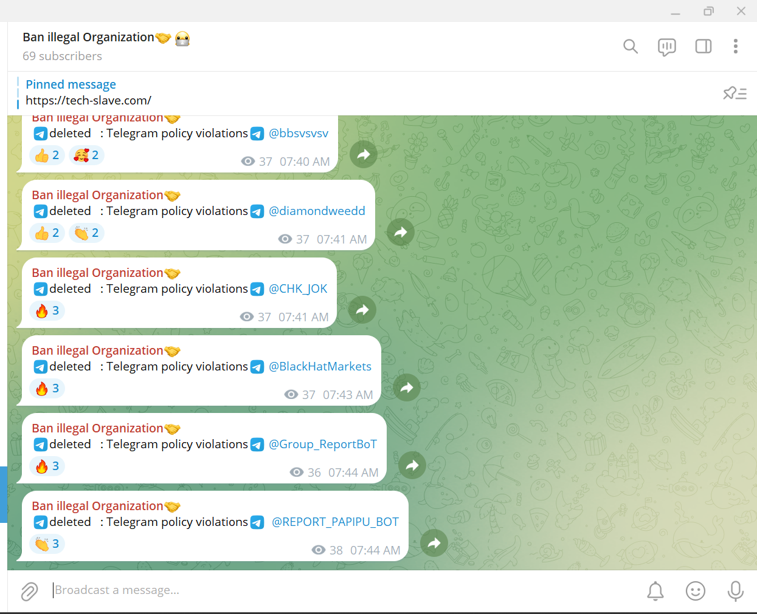Forward the @REPORT_PAPIPU_BOT message
Viewport: 757px width, 614px height.
[x=434, y=543]
